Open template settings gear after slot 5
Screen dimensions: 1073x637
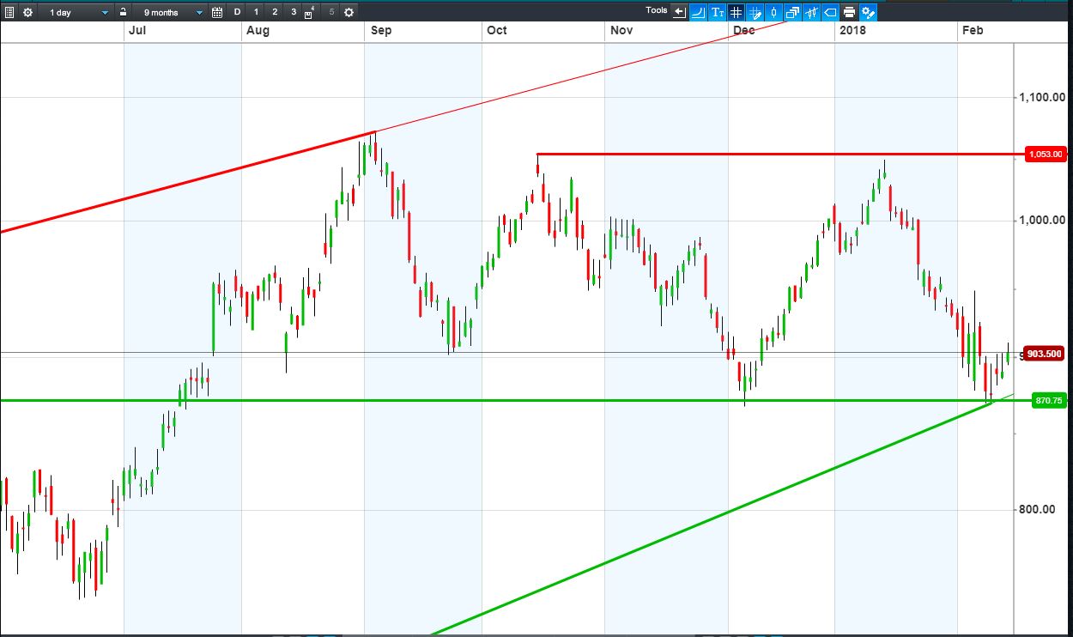click(x=348, y=12)
